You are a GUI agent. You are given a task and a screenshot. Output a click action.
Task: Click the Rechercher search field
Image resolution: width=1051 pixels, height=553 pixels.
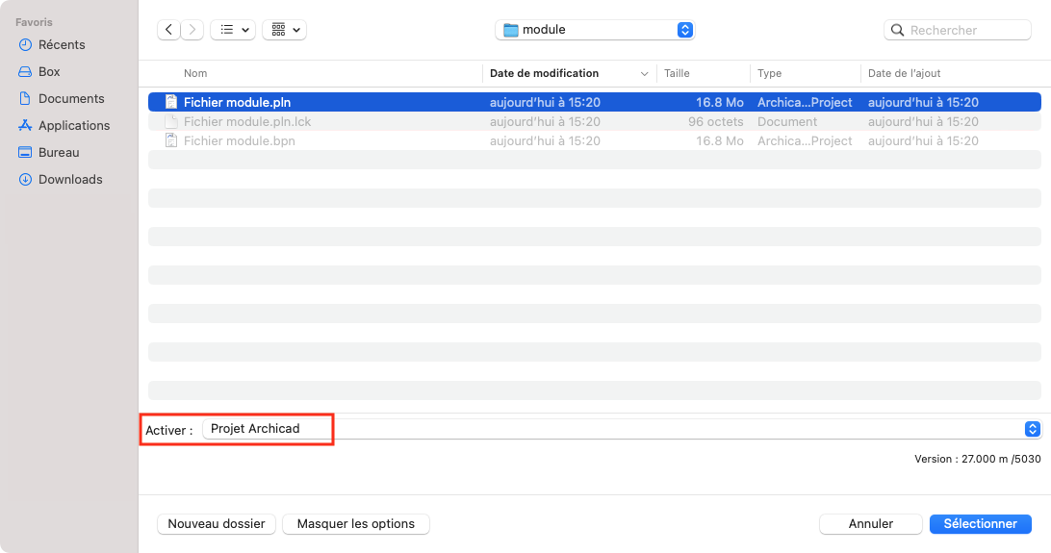tap(957, 30)
